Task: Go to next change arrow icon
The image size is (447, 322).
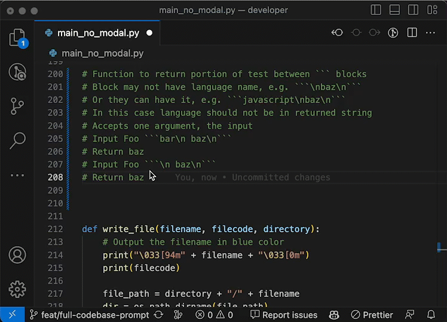Action: (374, 32)
